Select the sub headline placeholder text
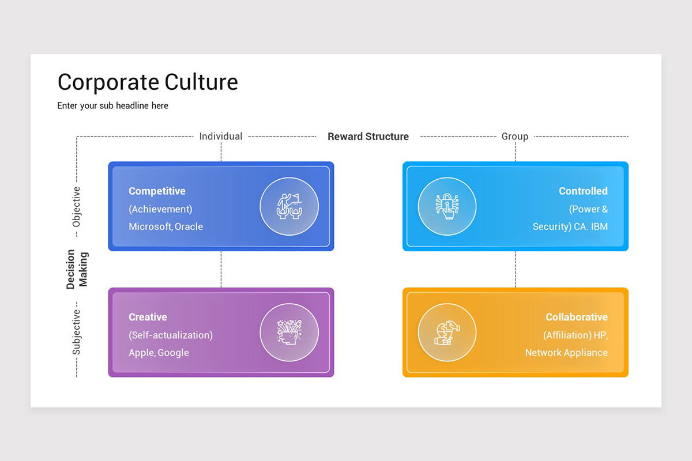The image size is (692, 461). [112, 105]
